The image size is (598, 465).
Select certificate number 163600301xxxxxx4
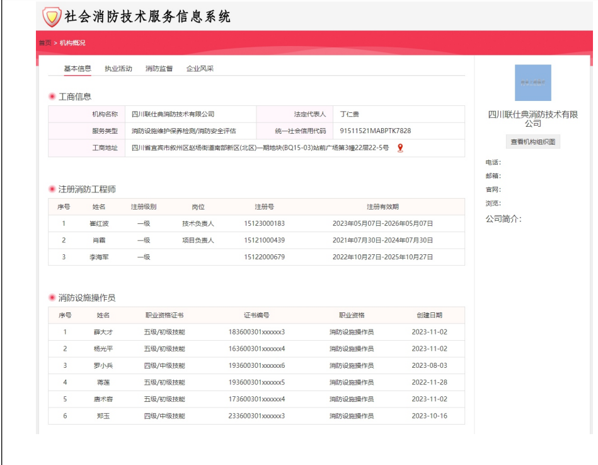(256, 349)
